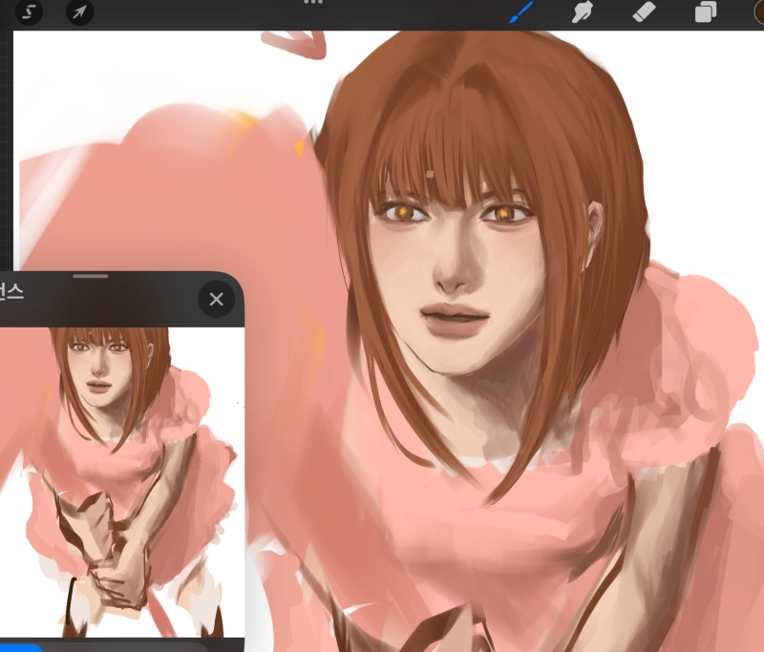Choose the Brush tool

(520, 12)
